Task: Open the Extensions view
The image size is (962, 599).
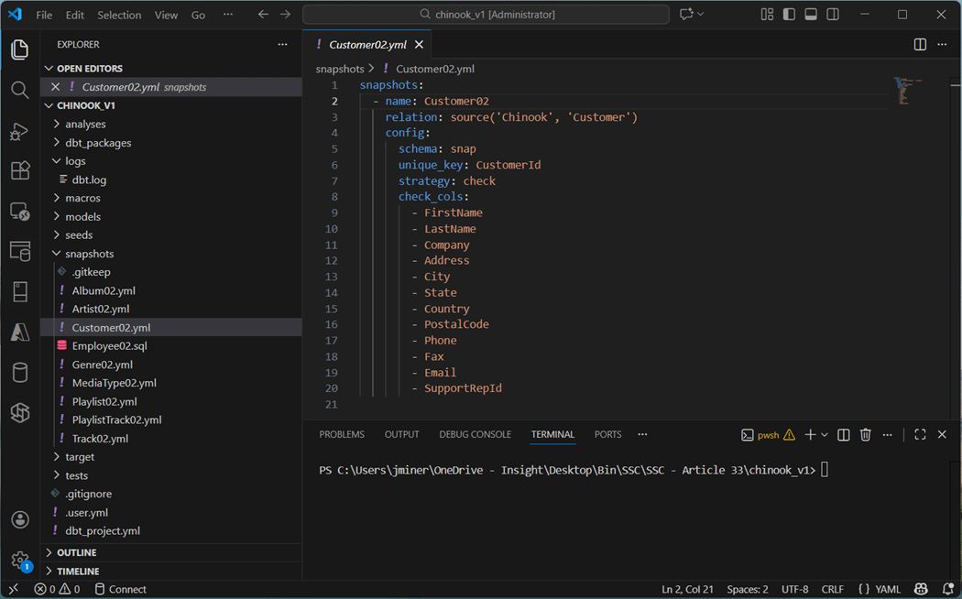Action: (x=19, y=171)
